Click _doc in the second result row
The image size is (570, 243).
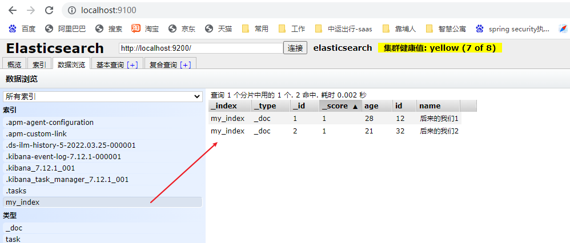pyautogui.click(x=262, y=131)
